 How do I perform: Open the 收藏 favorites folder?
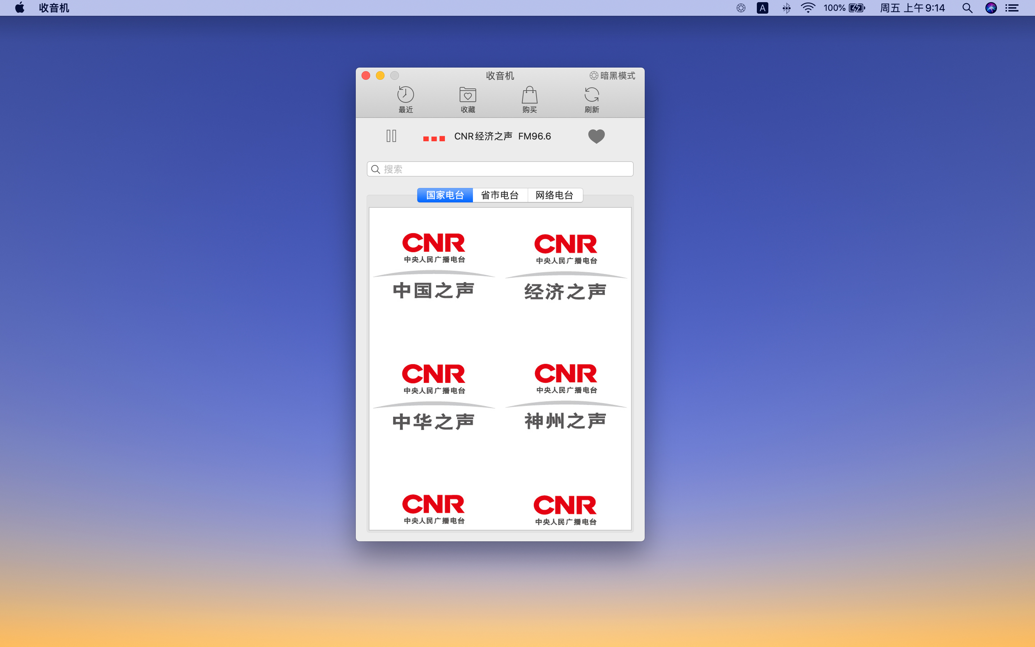(468, 100)
